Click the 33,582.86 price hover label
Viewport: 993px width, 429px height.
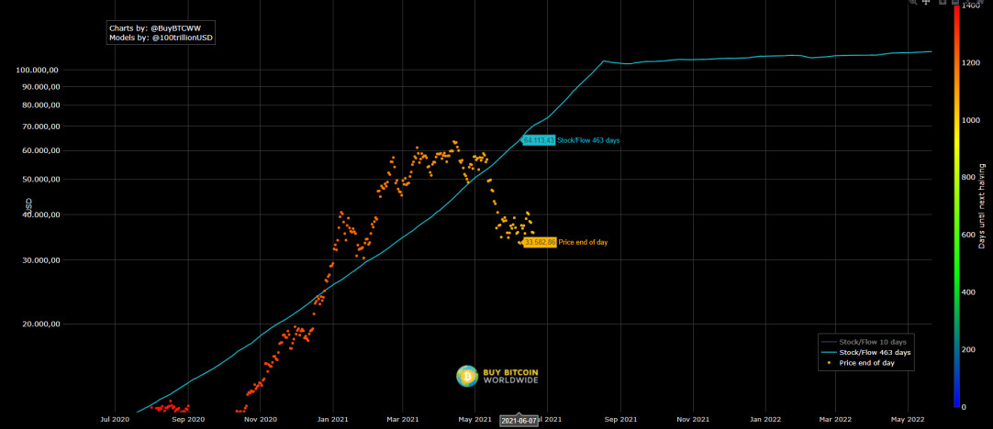coord(541,242)
